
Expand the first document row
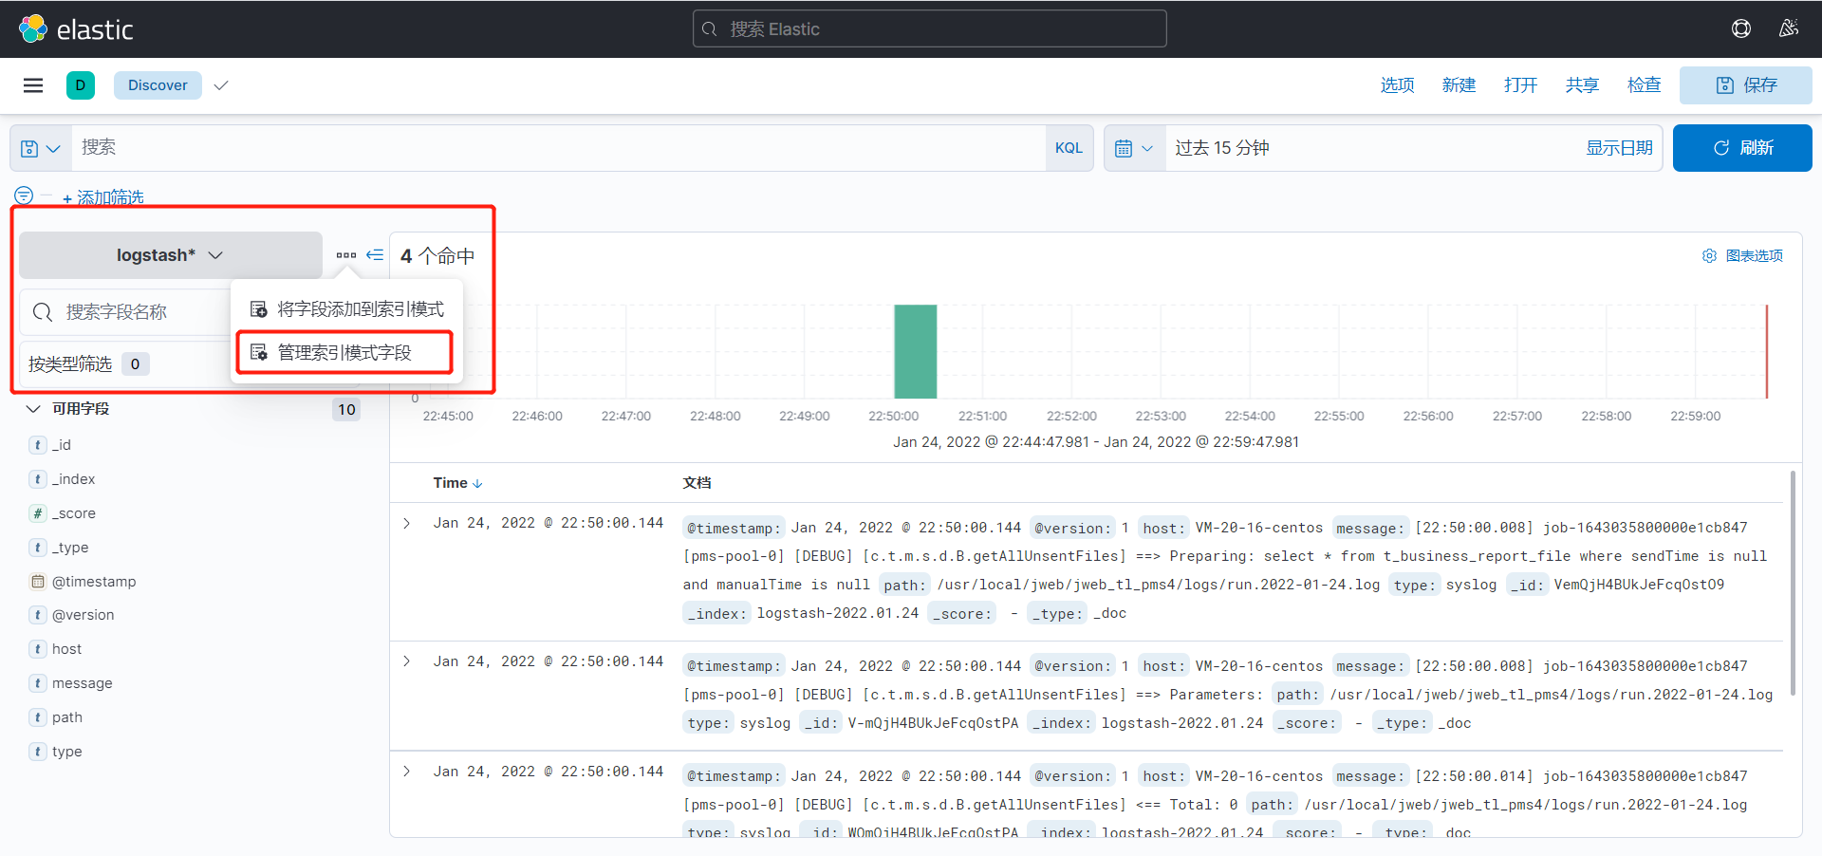point(407,524)
